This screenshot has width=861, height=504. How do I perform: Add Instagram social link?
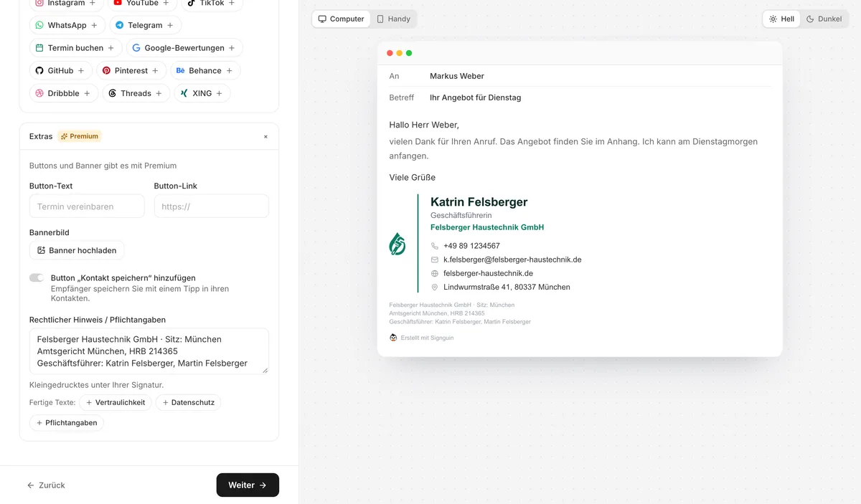66,4
